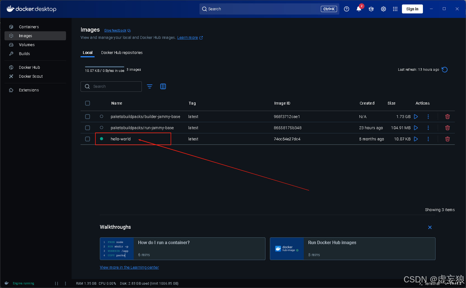Open the filter icon next to Search

click(x=150, y=86)
